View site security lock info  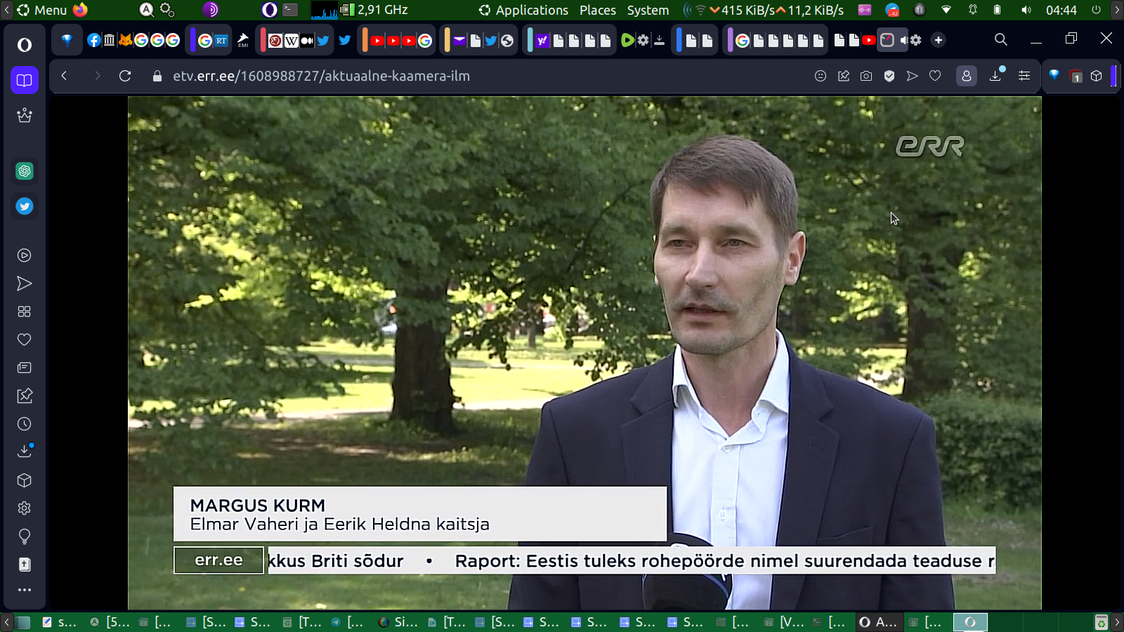pos(157,76)
